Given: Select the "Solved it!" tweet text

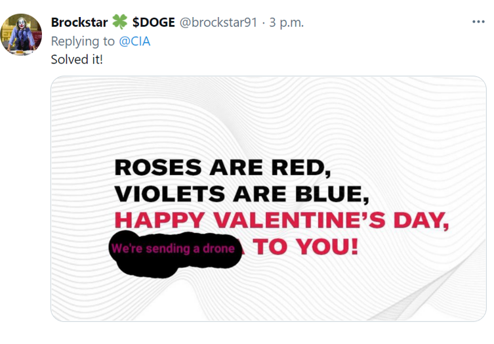Looking at the screenshot, I should pos(77,59).
